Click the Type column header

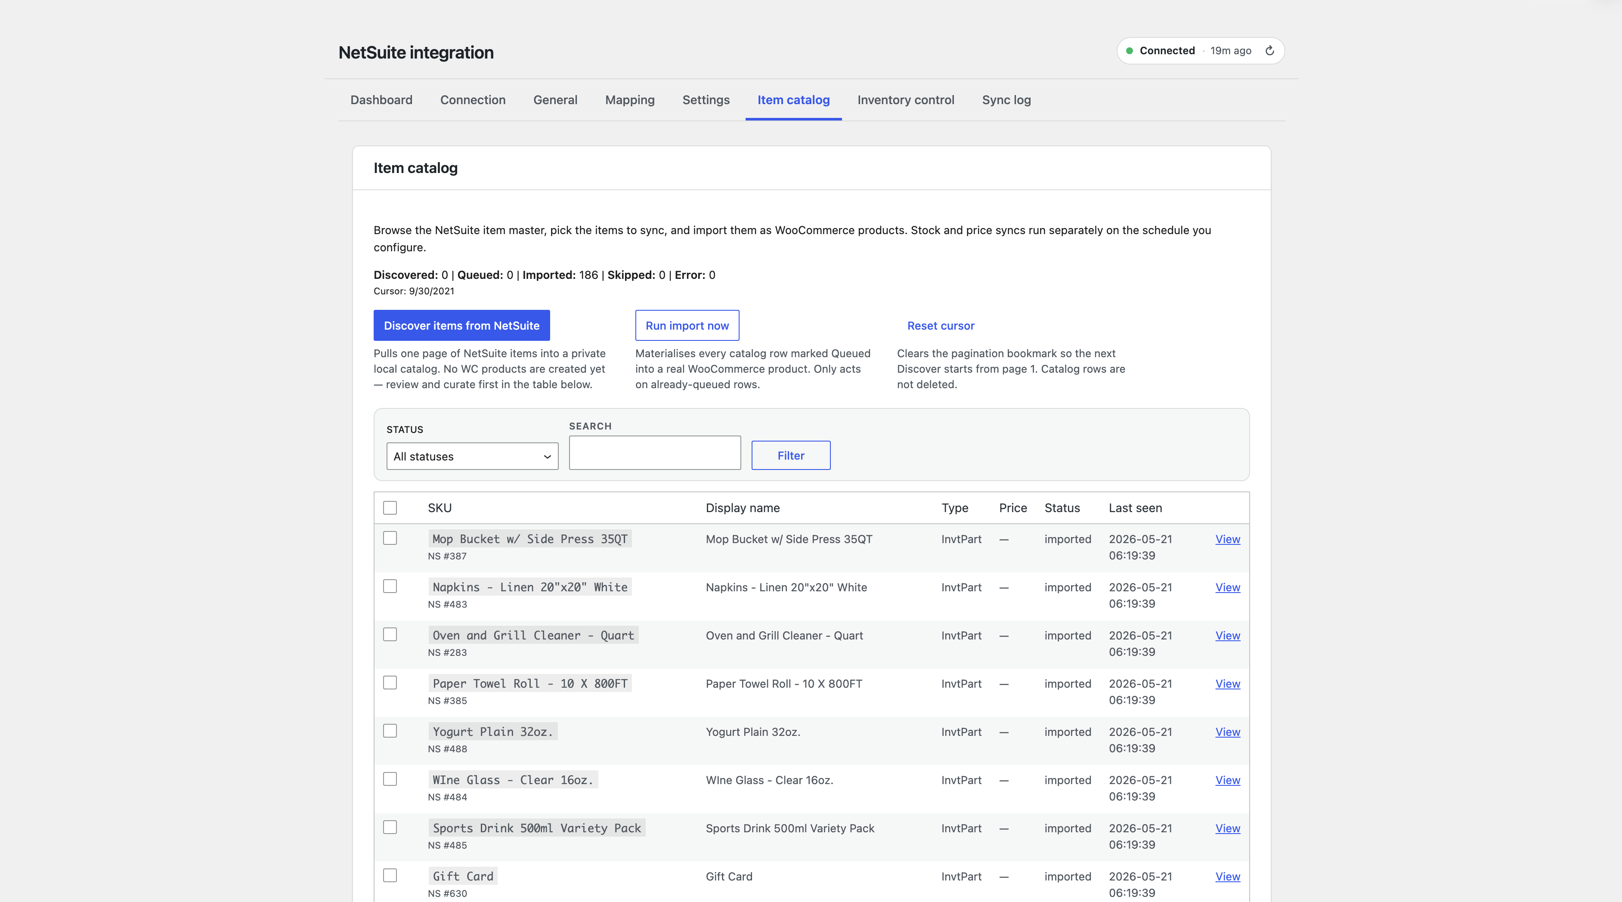pos(955,508)
